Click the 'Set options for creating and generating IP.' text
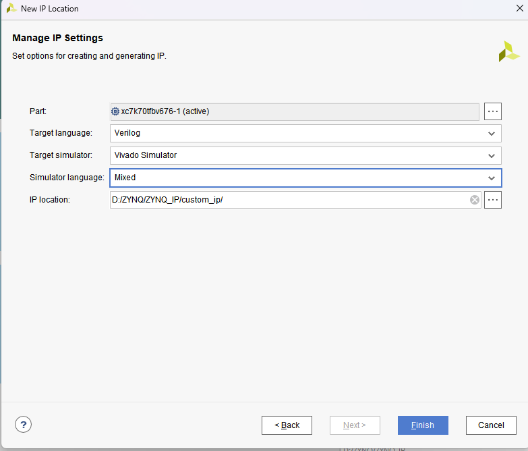Screen dimensions: 528x451 coord(89,56)
